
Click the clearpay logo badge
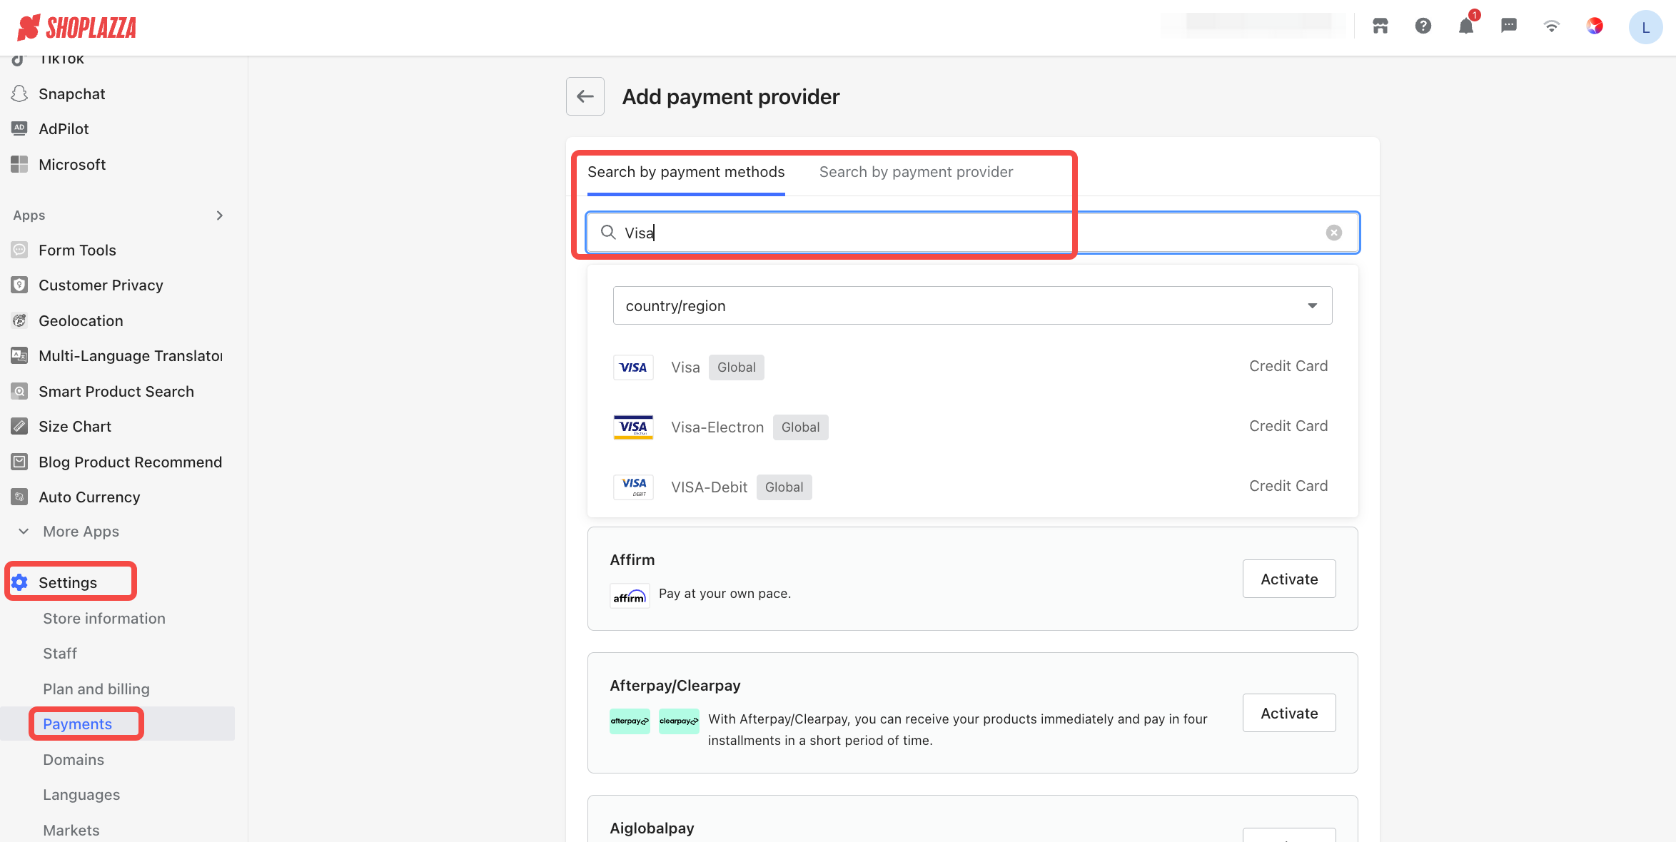679,721
